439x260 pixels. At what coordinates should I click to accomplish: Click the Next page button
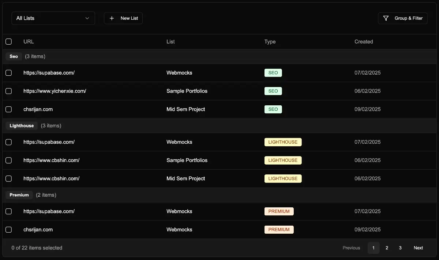click(418, 248)
